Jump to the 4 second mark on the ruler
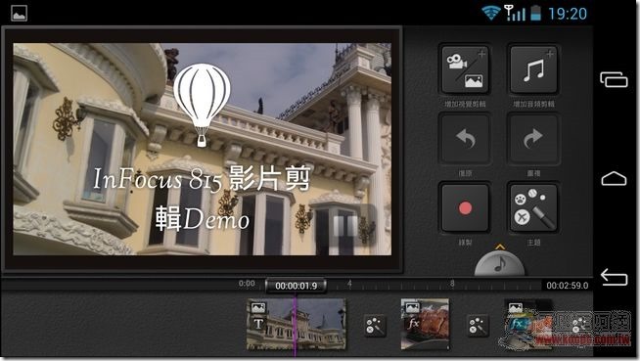This screenshot has width=640, height=361. pos(349,283)
